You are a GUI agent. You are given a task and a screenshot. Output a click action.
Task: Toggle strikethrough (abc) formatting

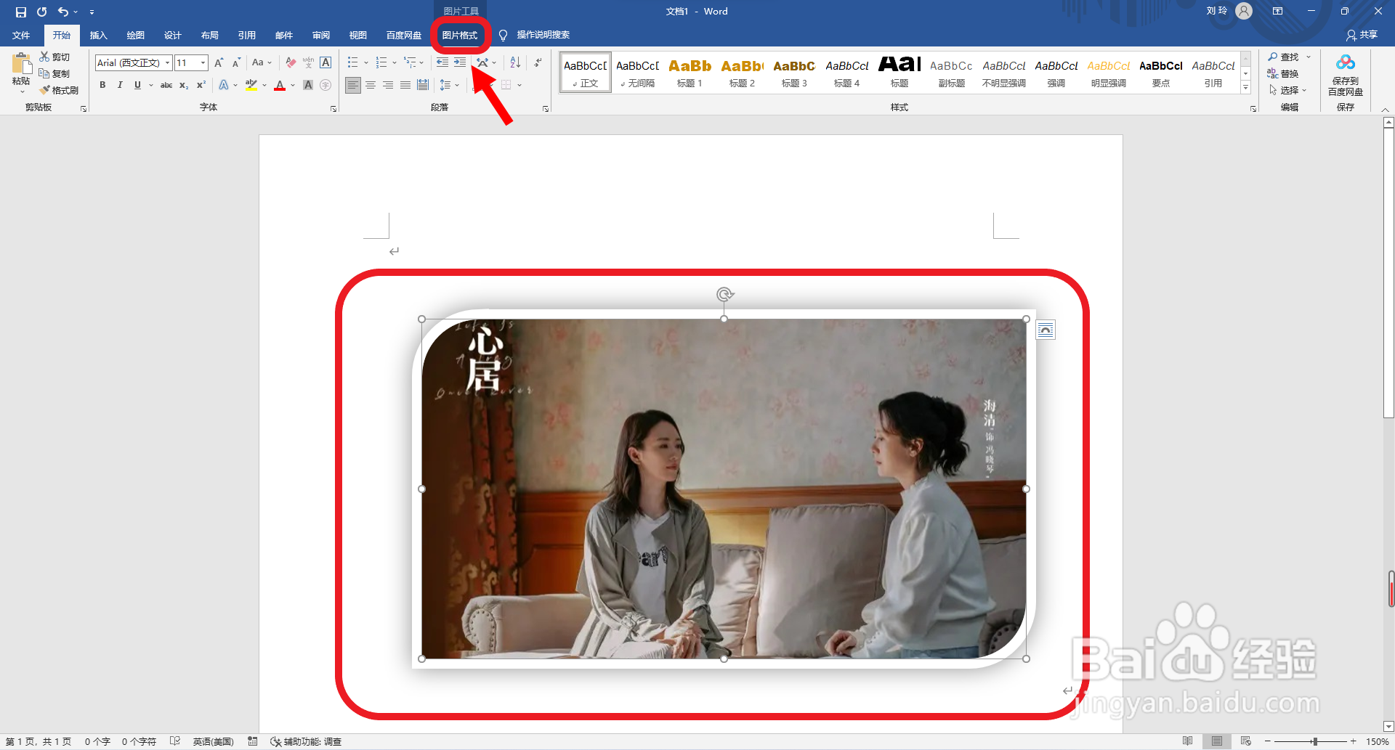166,85
